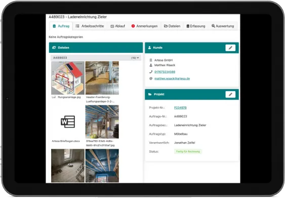Click the phone handset icon
The height and width of the screenshot is (198, 285).
[x=151, y=72]
